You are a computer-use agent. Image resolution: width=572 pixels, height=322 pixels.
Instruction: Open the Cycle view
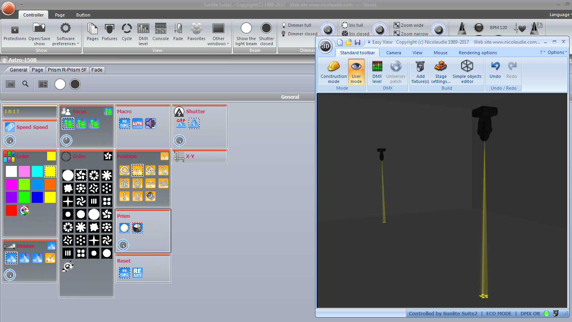pyautogui.click(x=127, y=32)
